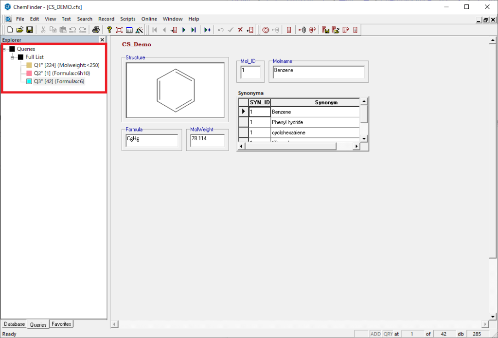498x338 pixels.
Task: Open the Scripts menu
Action: pyautogui.click(x=128, y=19)
